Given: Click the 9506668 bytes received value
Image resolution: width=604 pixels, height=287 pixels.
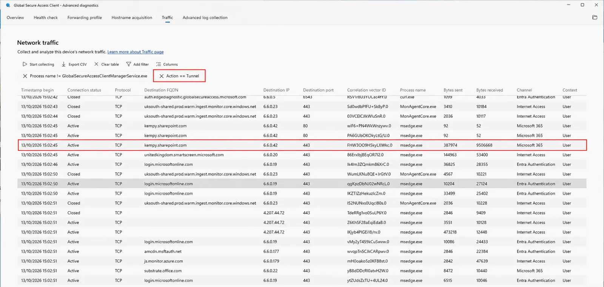Looking at the screenshot, I should point(484,145).
